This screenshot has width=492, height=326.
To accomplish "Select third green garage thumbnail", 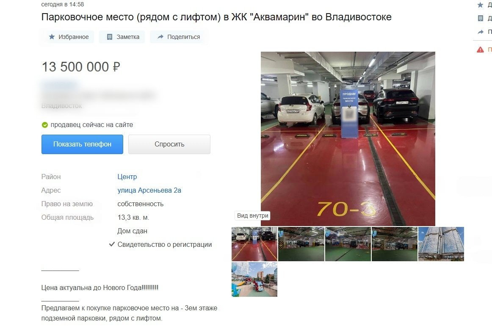I will pyautogui.click(x=348, y=244).
